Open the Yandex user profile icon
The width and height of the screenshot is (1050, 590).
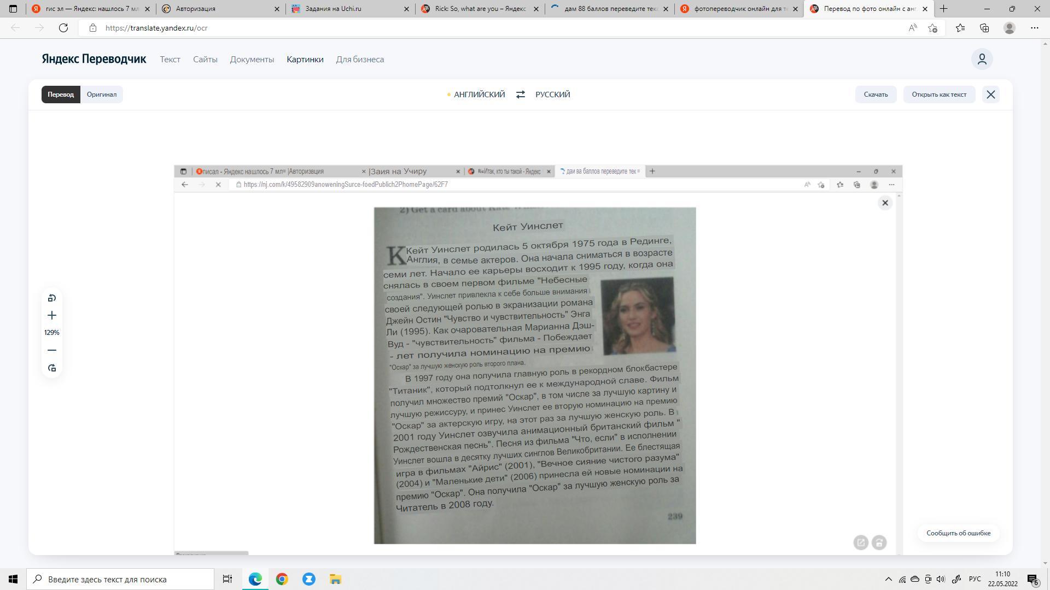click(982, 59)
